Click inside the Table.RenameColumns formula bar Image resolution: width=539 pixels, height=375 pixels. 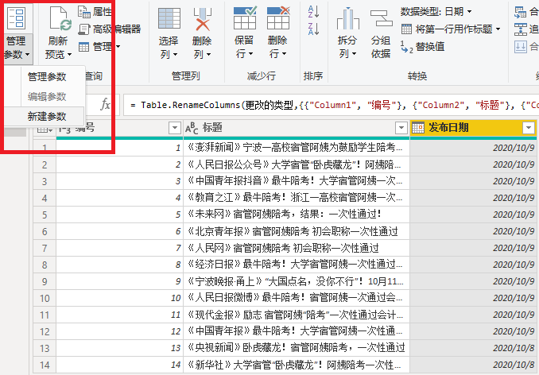(x=334, y=105)
